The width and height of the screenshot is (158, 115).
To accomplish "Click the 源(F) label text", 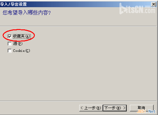I will 18,43.
